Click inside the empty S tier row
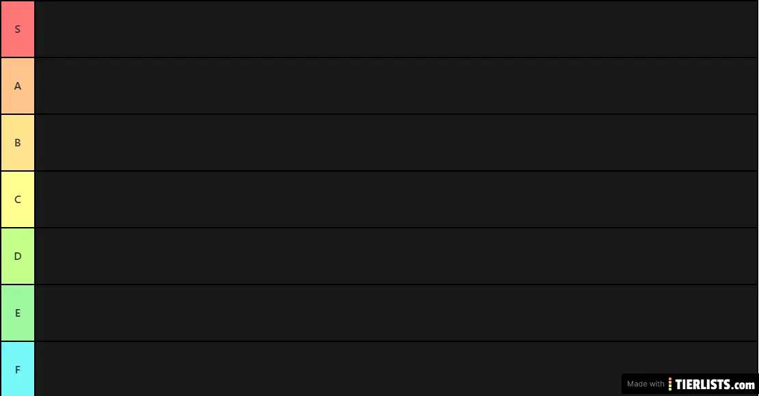 click(397, 29)
